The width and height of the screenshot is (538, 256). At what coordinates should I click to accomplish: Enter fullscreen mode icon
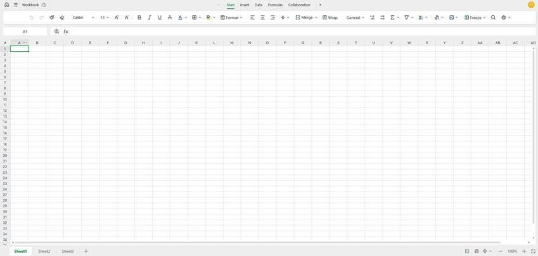tap(533, 251)
